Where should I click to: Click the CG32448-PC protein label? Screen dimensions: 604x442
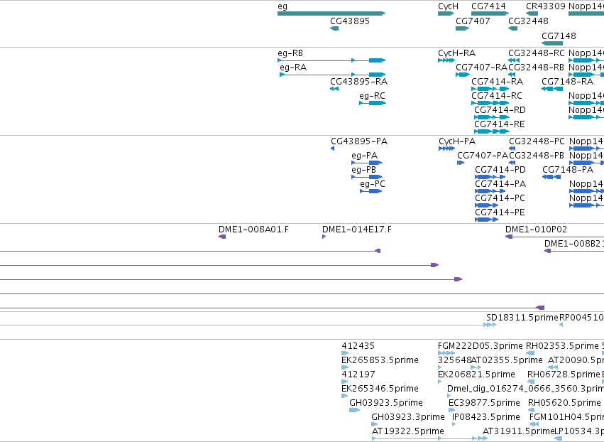pyautogui.click(x=537, y=141)
